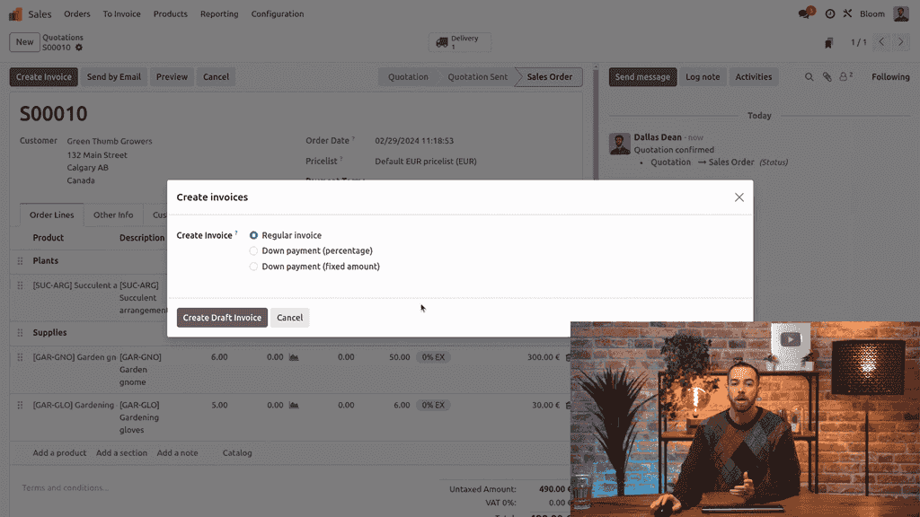Click the paperclip attachments icon in chatter
Screen dimensions: 920x517
(x=827, y=77)
